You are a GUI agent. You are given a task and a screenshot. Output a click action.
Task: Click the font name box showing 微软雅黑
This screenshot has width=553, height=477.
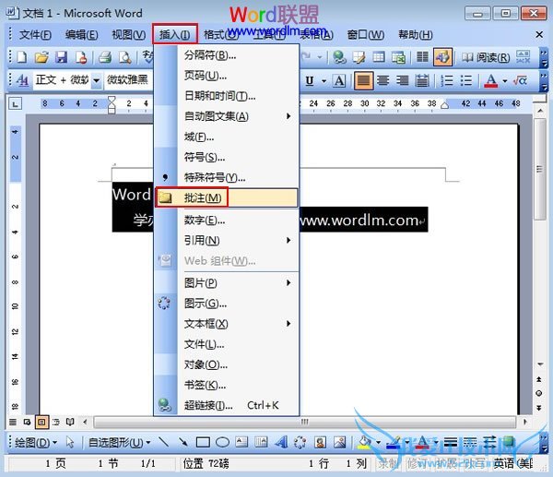(129, 80)
